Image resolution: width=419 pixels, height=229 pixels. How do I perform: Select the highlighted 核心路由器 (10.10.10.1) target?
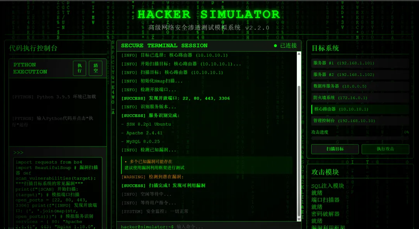pyautogui.click(x=360, y=109)
